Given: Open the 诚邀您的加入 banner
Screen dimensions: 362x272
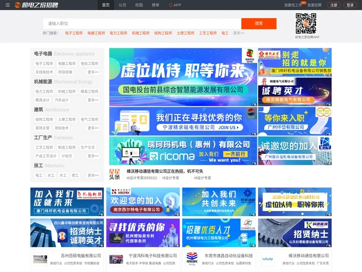Looking at the screenshot, I should point(295,151).
